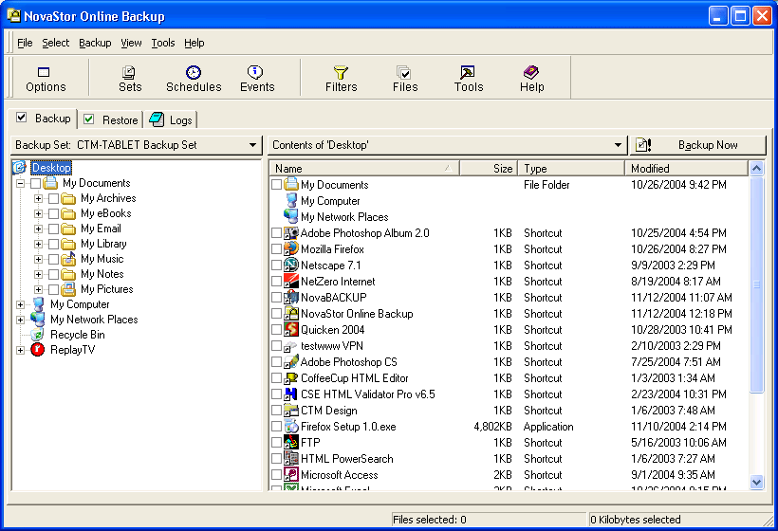Check testwww VPN checkbox
Viewport: 778px width, 531px height.
[277, 345]
